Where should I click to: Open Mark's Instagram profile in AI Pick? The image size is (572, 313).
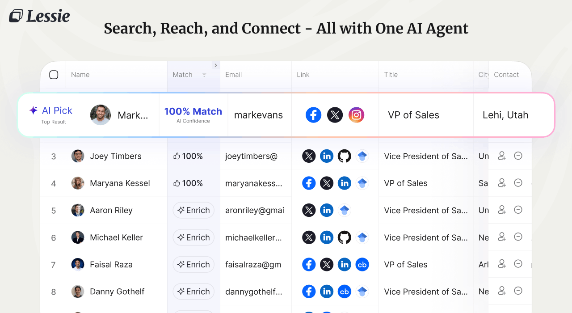click(356, 115)
